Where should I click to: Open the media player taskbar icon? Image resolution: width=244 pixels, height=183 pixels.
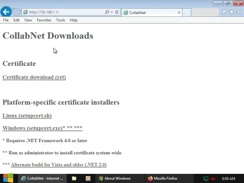(88, 178)
